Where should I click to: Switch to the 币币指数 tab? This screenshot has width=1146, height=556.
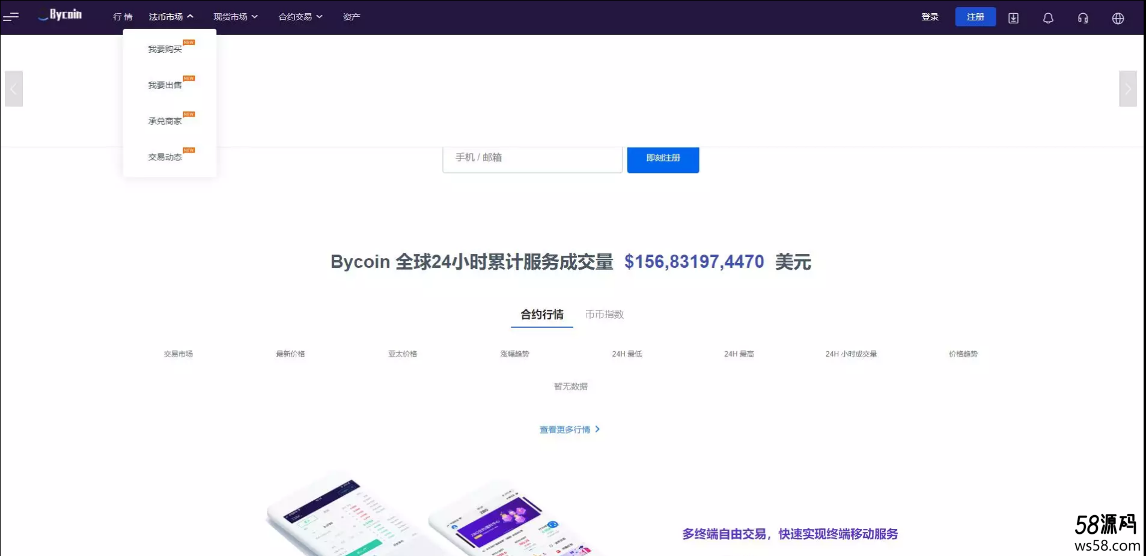pyautogui.click(x=605, y=315)
